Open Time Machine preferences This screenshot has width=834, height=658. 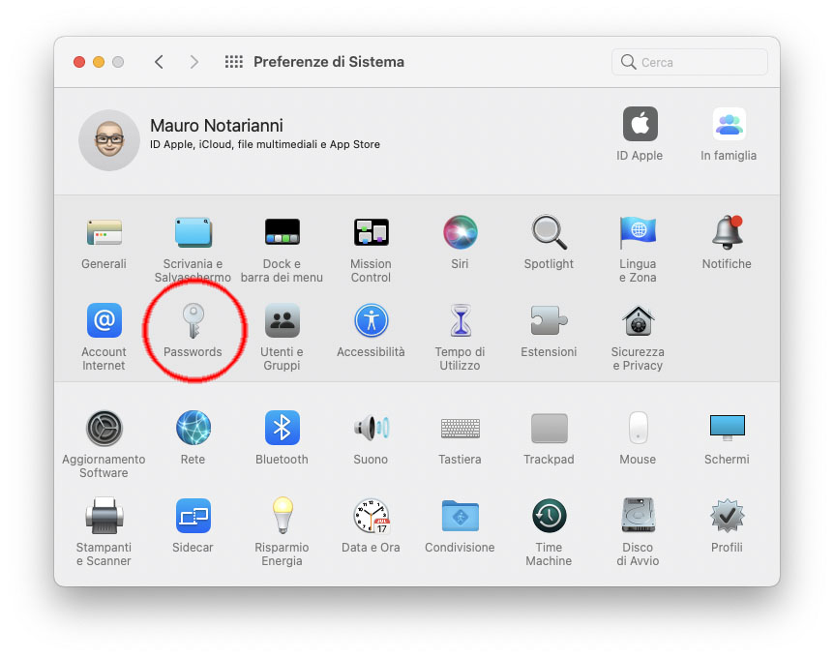pos(549,516)
